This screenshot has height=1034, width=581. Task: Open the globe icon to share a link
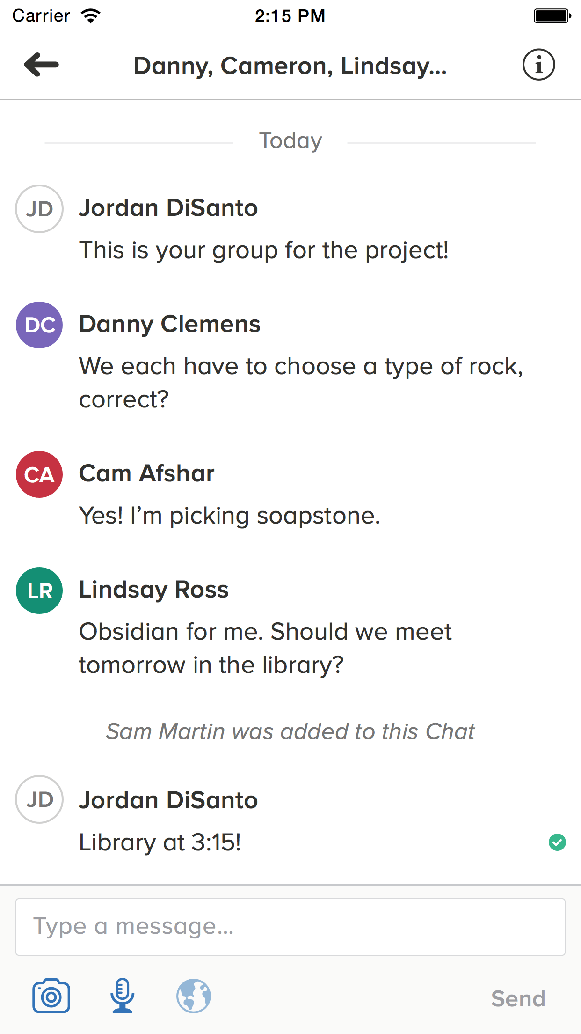pyautogui.click(x=194, y=994)
